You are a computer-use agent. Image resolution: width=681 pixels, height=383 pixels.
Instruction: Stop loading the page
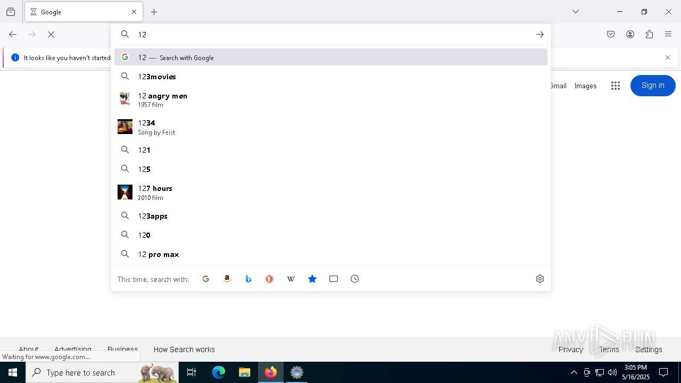(x=51, y=35)
